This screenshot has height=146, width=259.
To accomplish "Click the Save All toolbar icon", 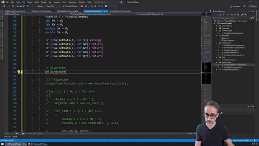I will (23, 6).
